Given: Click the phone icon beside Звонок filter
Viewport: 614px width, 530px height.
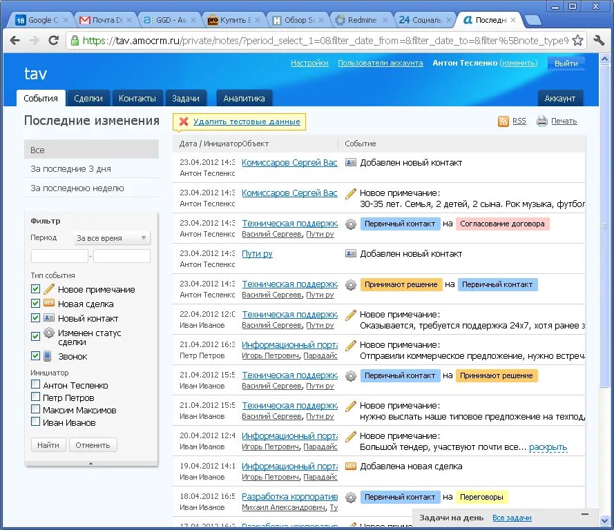Looking at the screenshot, I should coord(48,356).
